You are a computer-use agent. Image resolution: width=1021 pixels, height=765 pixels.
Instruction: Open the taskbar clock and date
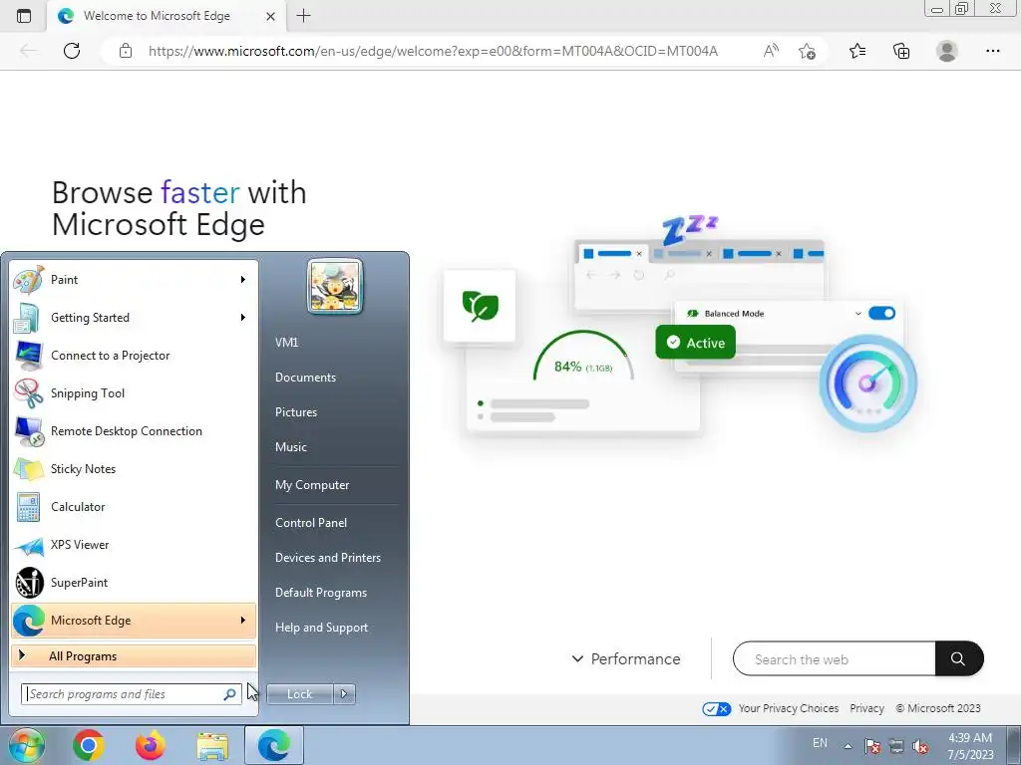point(970,746)
